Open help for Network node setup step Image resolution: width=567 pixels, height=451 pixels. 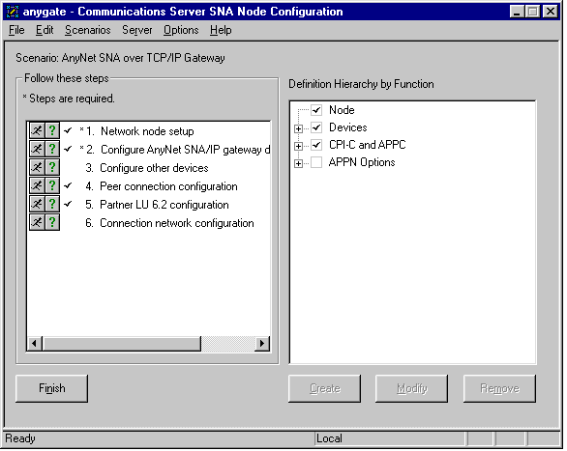coord(52,130)
